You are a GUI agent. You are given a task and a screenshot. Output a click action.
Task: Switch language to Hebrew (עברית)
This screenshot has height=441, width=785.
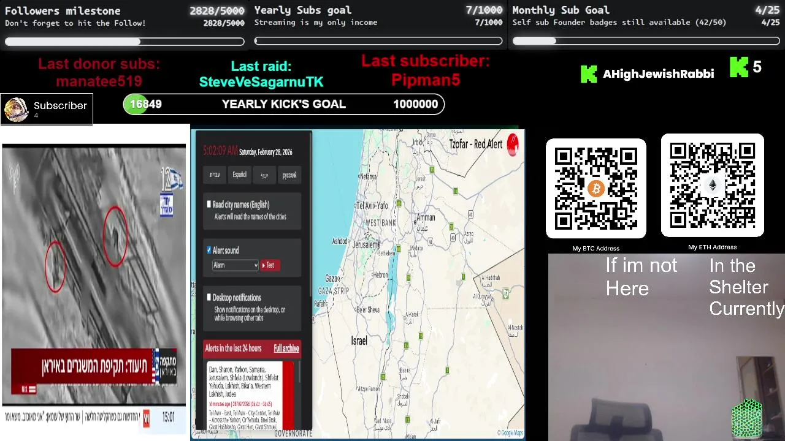coord(215,175)
